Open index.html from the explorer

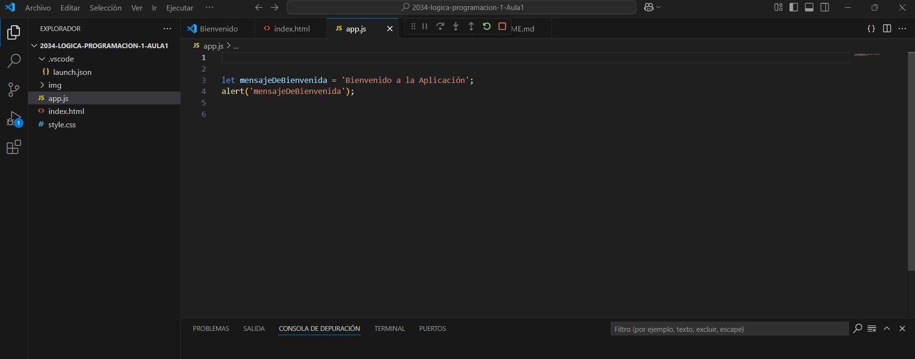coord(104,111)
